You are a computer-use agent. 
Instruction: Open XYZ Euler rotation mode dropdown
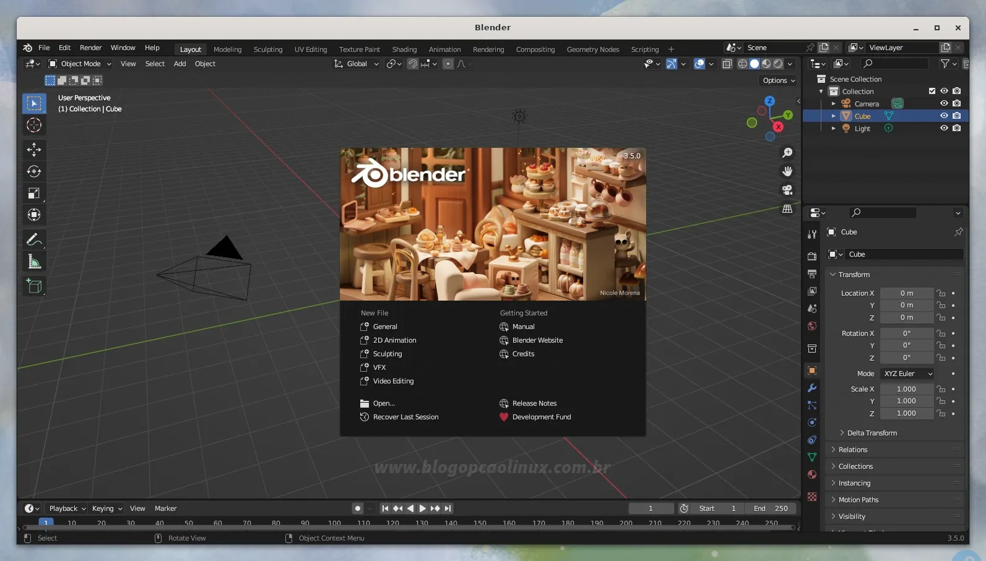click(907, 374)
